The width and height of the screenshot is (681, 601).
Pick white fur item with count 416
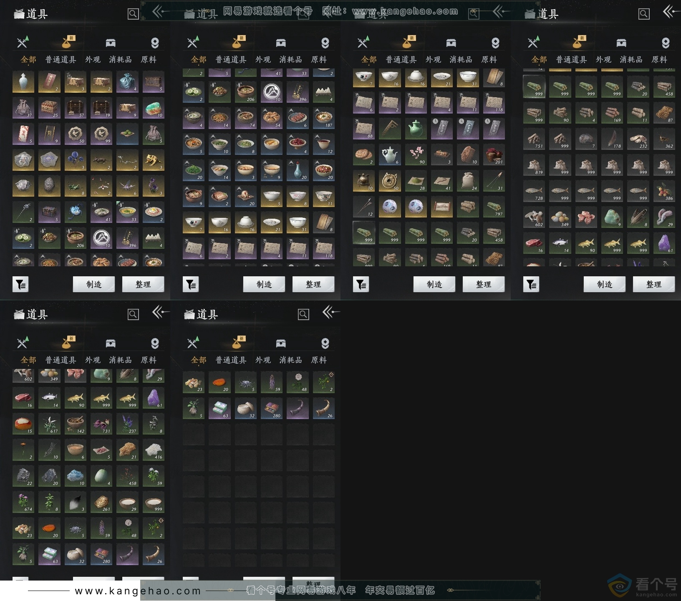pyautogui.click(x=153, y=450)
